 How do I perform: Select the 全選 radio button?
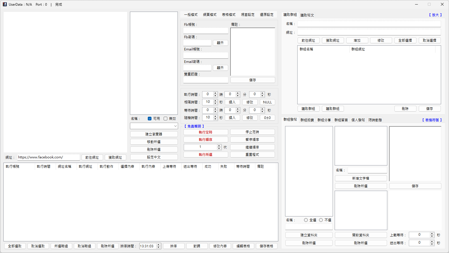[x=306, y=220]
